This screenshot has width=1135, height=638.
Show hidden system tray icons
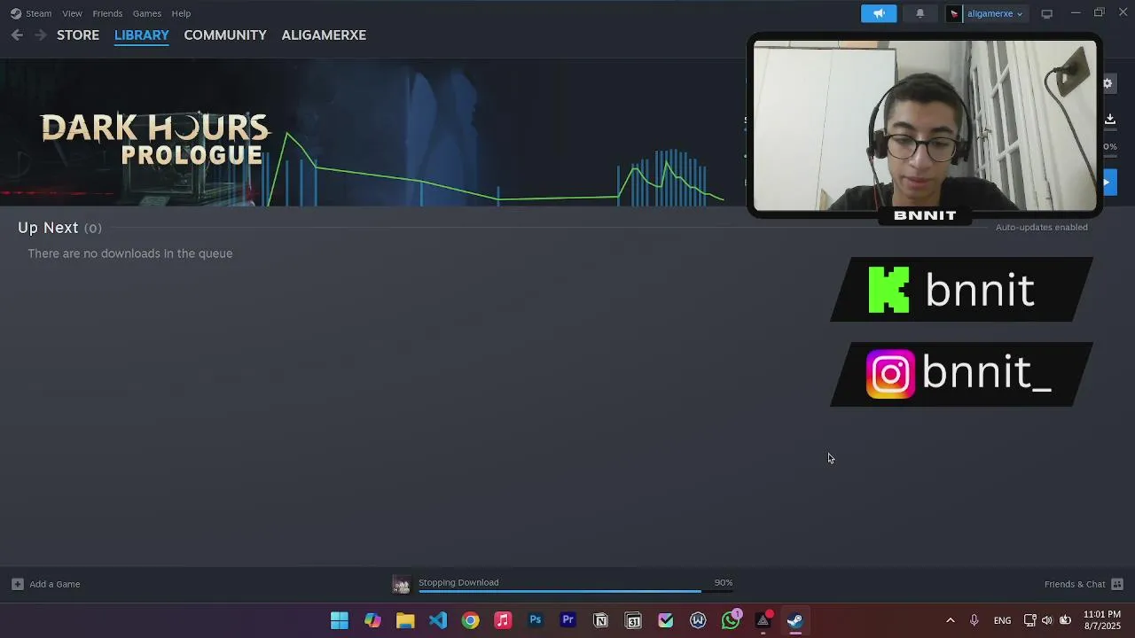tap(951, 620)
